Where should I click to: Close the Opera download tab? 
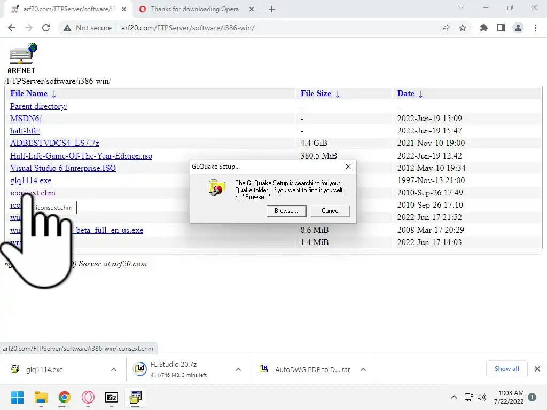[252, 9]
